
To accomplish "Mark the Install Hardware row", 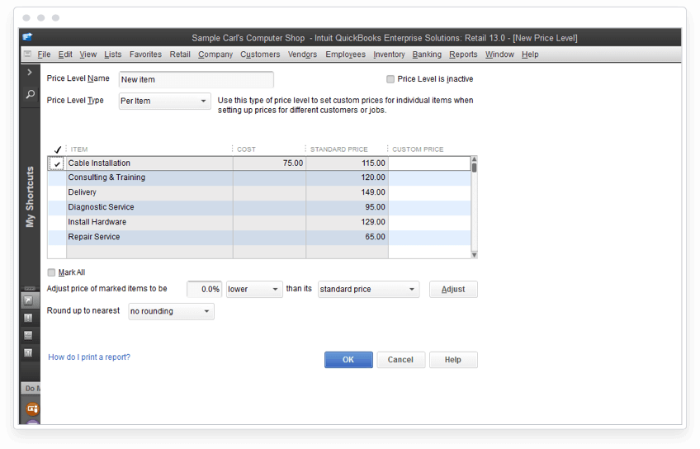I will (x=57, y=222).
